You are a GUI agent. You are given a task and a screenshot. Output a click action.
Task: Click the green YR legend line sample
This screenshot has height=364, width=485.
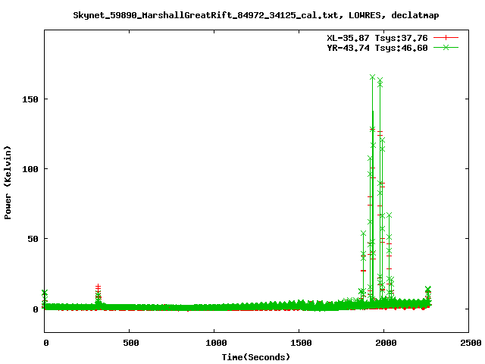pos(446,47)
